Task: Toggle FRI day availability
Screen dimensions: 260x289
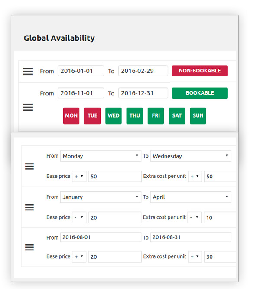Action: pos(156,116)
